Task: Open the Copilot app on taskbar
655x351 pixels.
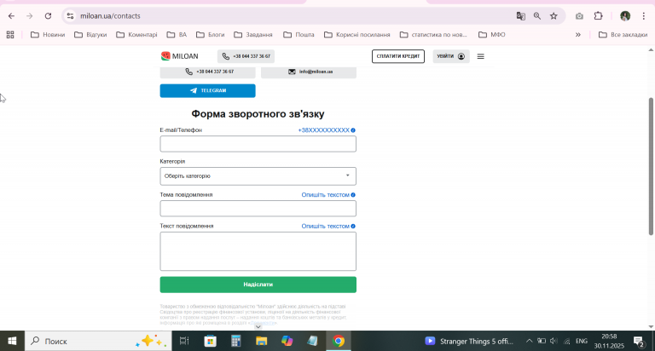Action: click(x=287, y=341)
